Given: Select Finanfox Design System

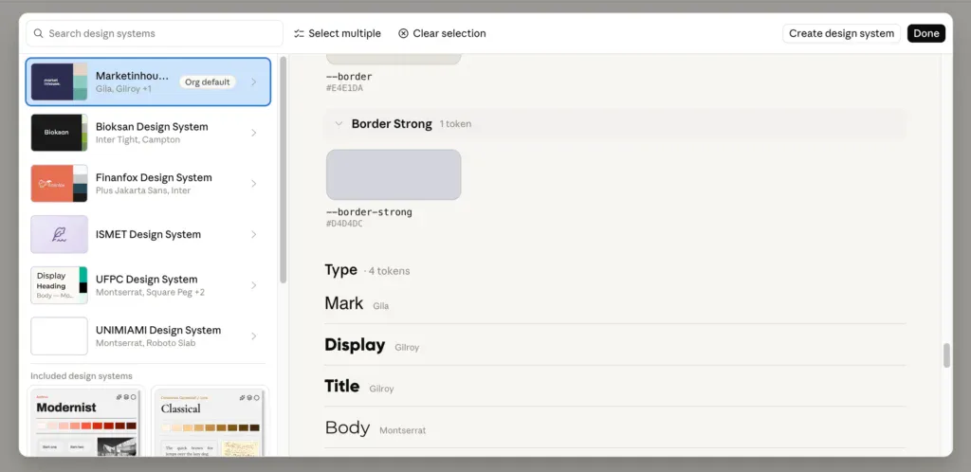Looking at the screenshot, I should coord(148,183).
